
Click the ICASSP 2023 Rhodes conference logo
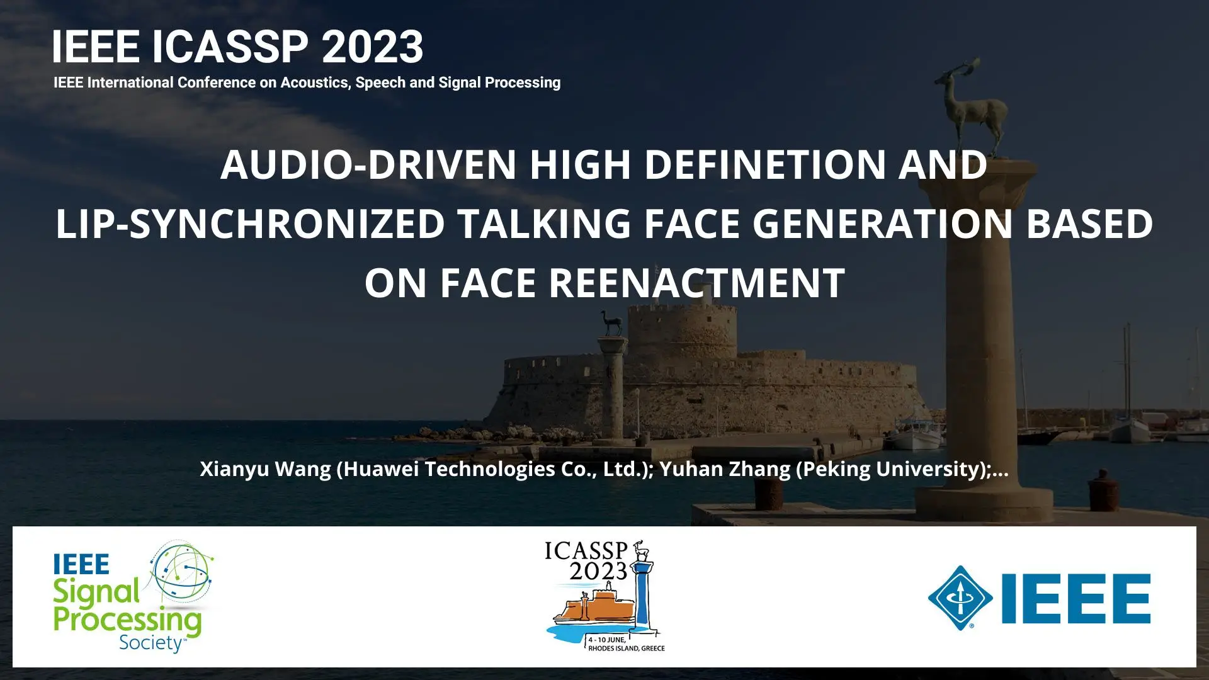click(604, 596)
